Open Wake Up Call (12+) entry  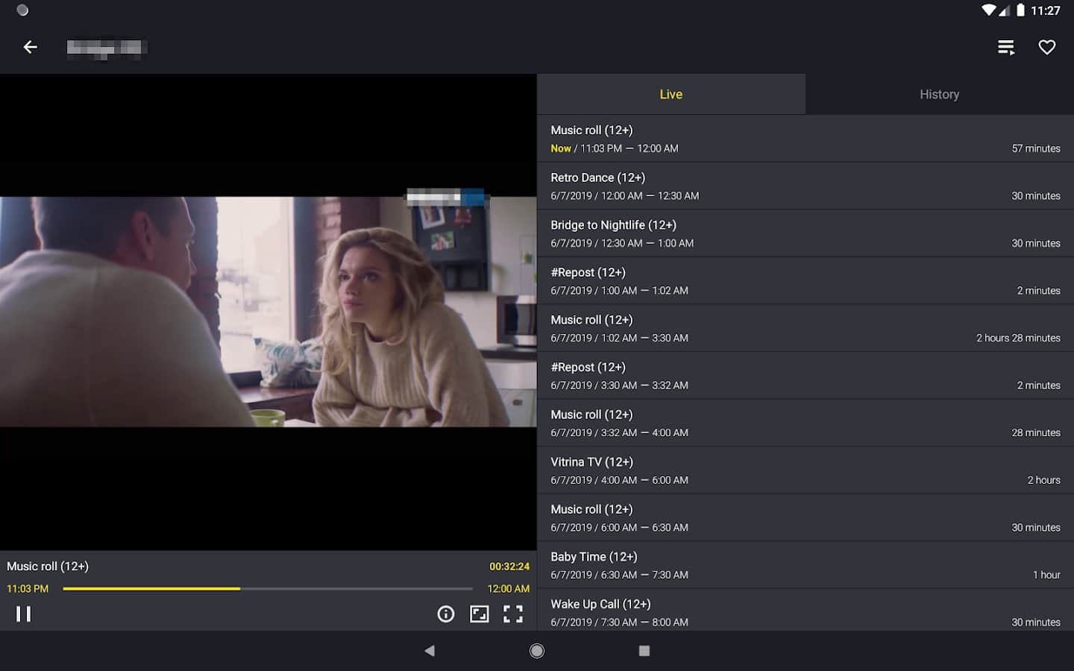pos(805,611)
